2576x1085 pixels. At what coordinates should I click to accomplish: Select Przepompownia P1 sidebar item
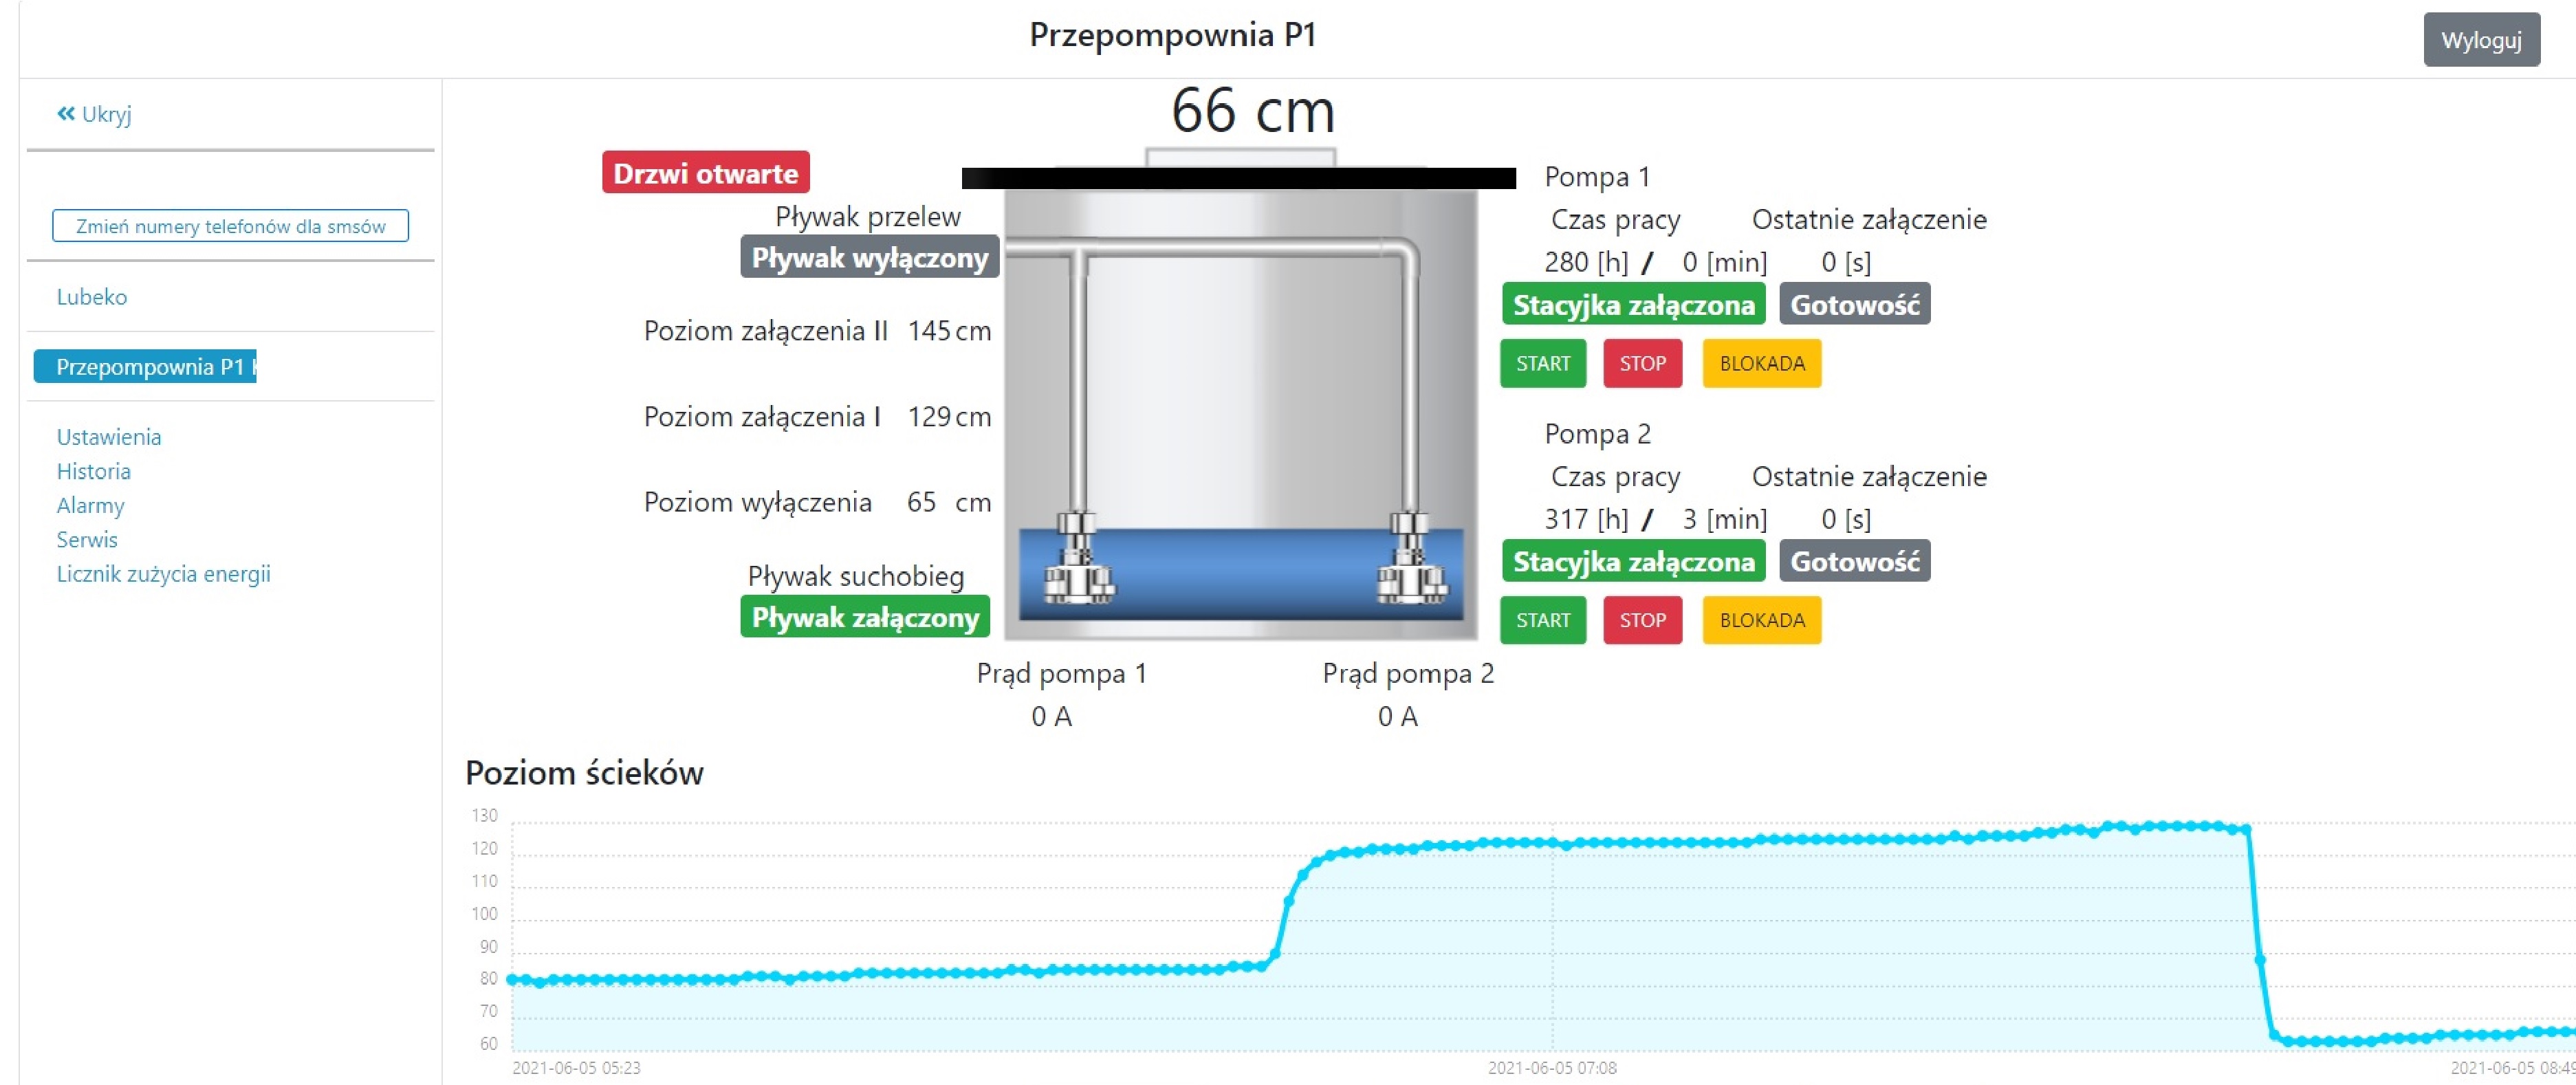coord(146,367)
